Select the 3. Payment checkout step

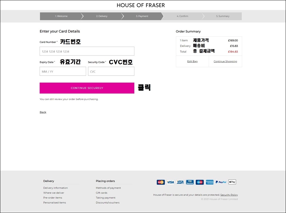coord(142,16)
